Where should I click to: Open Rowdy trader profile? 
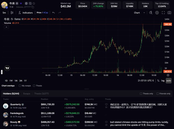pos(14,122)
